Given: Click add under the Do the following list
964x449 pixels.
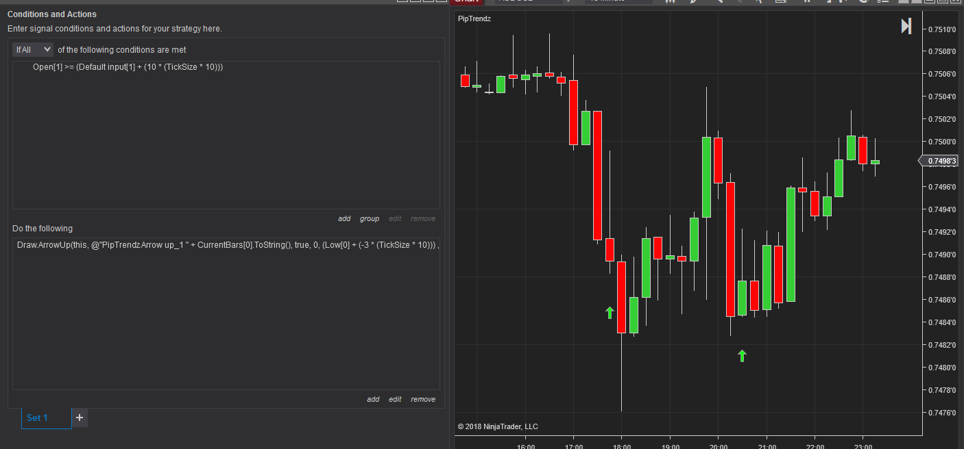Looking at the screenshot, I should 373,399.
